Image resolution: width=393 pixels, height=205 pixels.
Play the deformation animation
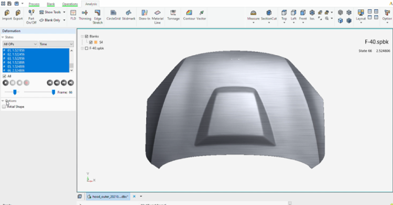point(6,82)
